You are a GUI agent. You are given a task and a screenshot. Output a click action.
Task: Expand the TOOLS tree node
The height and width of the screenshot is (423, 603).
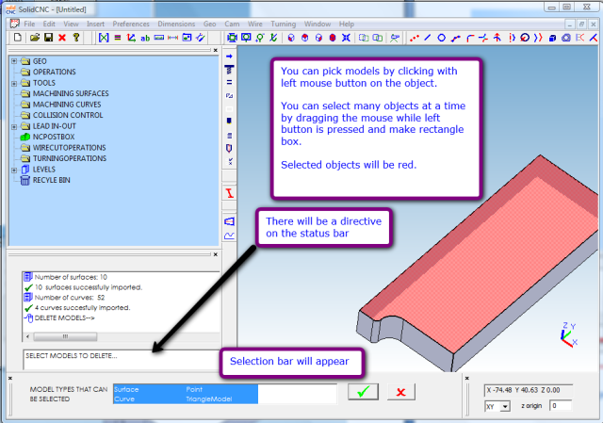[x=13, y=83]
